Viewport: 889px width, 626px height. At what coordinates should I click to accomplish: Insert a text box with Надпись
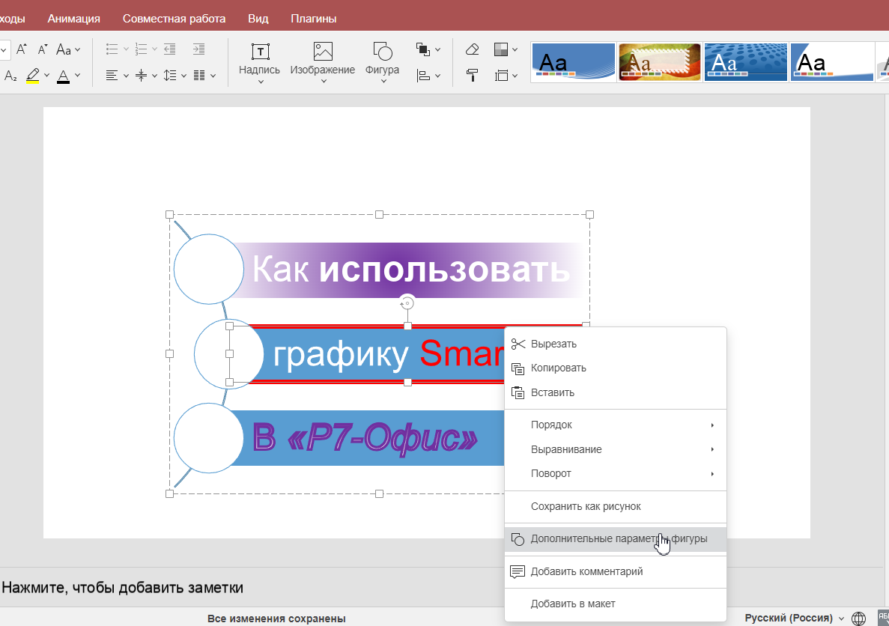point(260,62)
